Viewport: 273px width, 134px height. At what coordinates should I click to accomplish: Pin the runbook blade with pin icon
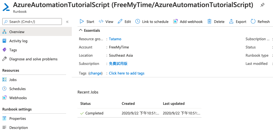click(x=262, y=5)
